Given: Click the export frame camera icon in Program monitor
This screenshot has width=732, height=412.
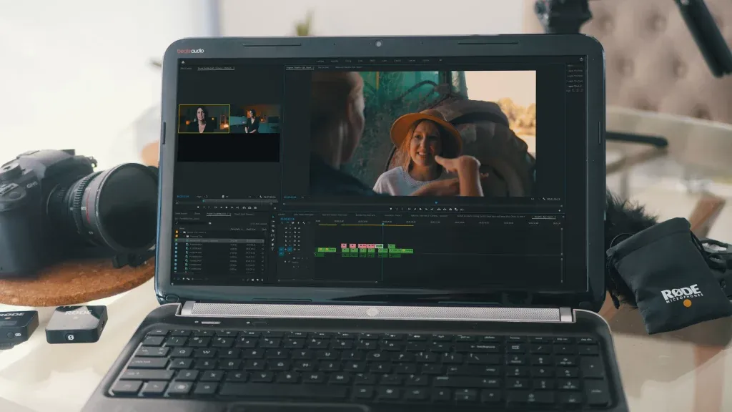Looking at the screenshot, I should tap(450, 210).
